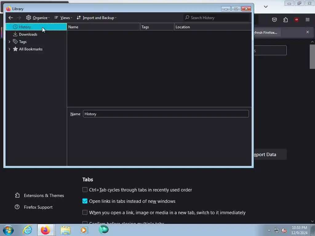315x236 pixels.
Task: Click the Import Data button
Action: tap(270, 155)
